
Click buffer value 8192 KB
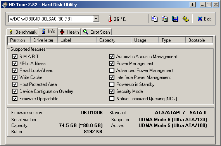93,132
